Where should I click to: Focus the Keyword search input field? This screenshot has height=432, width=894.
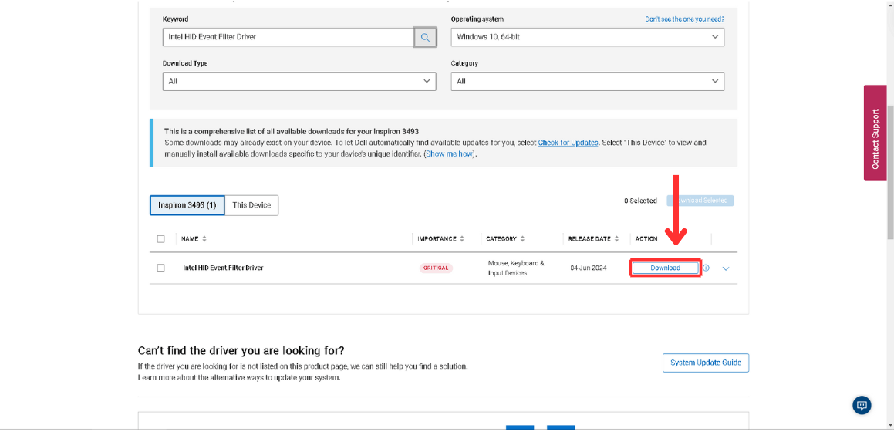click(288, 37)
